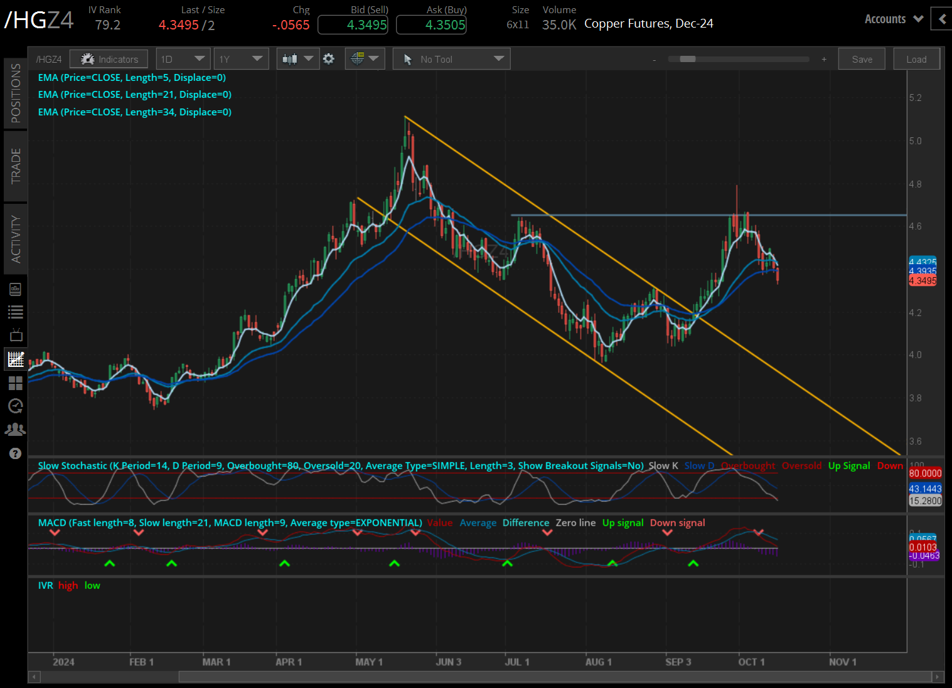Open the POSITIONS tab
This screenshot has width=952, height=688.
[x=16, y=93]
